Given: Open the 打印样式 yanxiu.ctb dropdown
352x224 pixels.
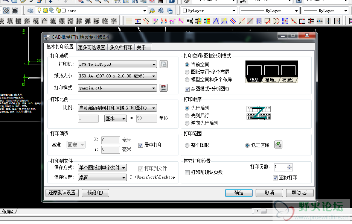Looking at the screenshot, I should (117, 88).
